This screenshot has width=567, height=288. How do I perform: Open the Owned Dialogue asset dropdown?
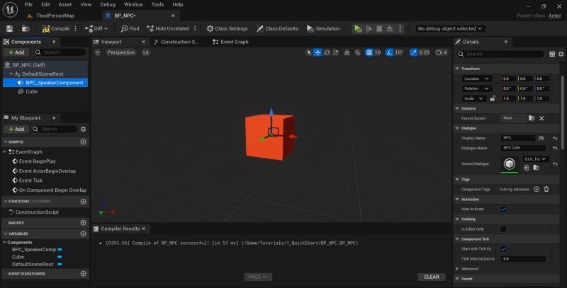click(536, 159)
